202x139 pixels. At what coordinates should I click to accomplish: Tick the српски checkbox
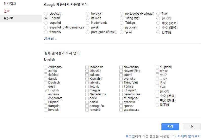tap(121, 106)
